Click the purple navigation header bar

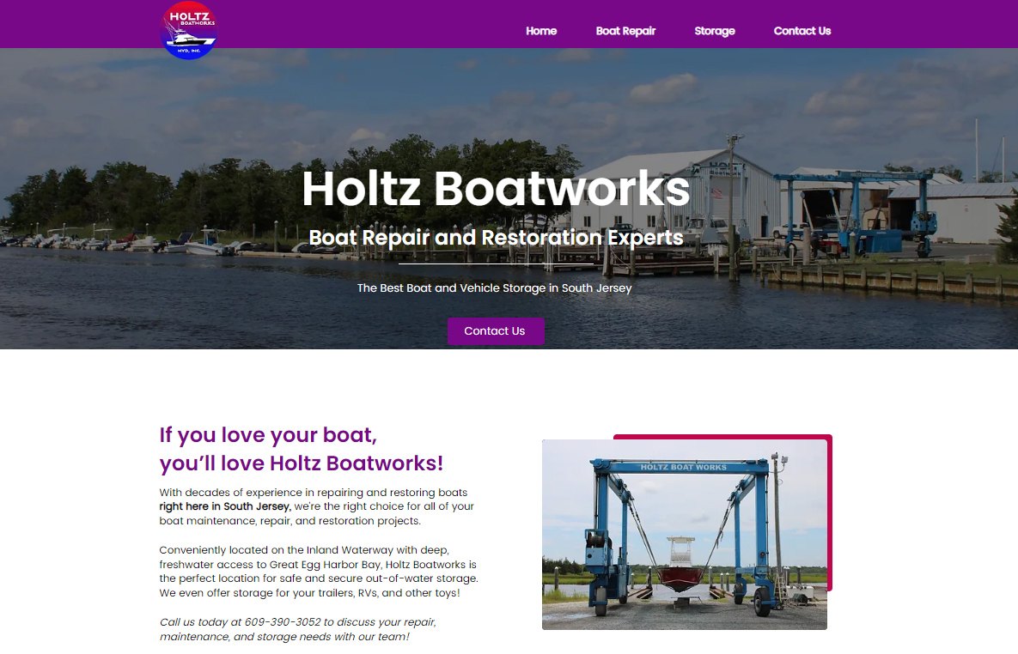pyautogui.click(x=387, y=24)
